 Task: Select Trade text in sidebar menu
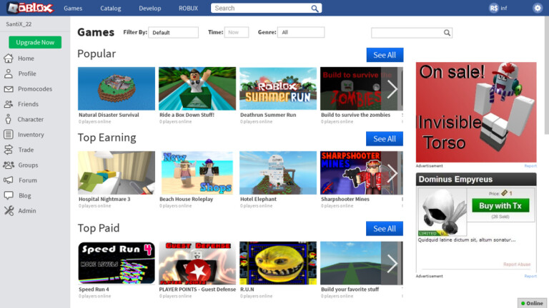26,150
